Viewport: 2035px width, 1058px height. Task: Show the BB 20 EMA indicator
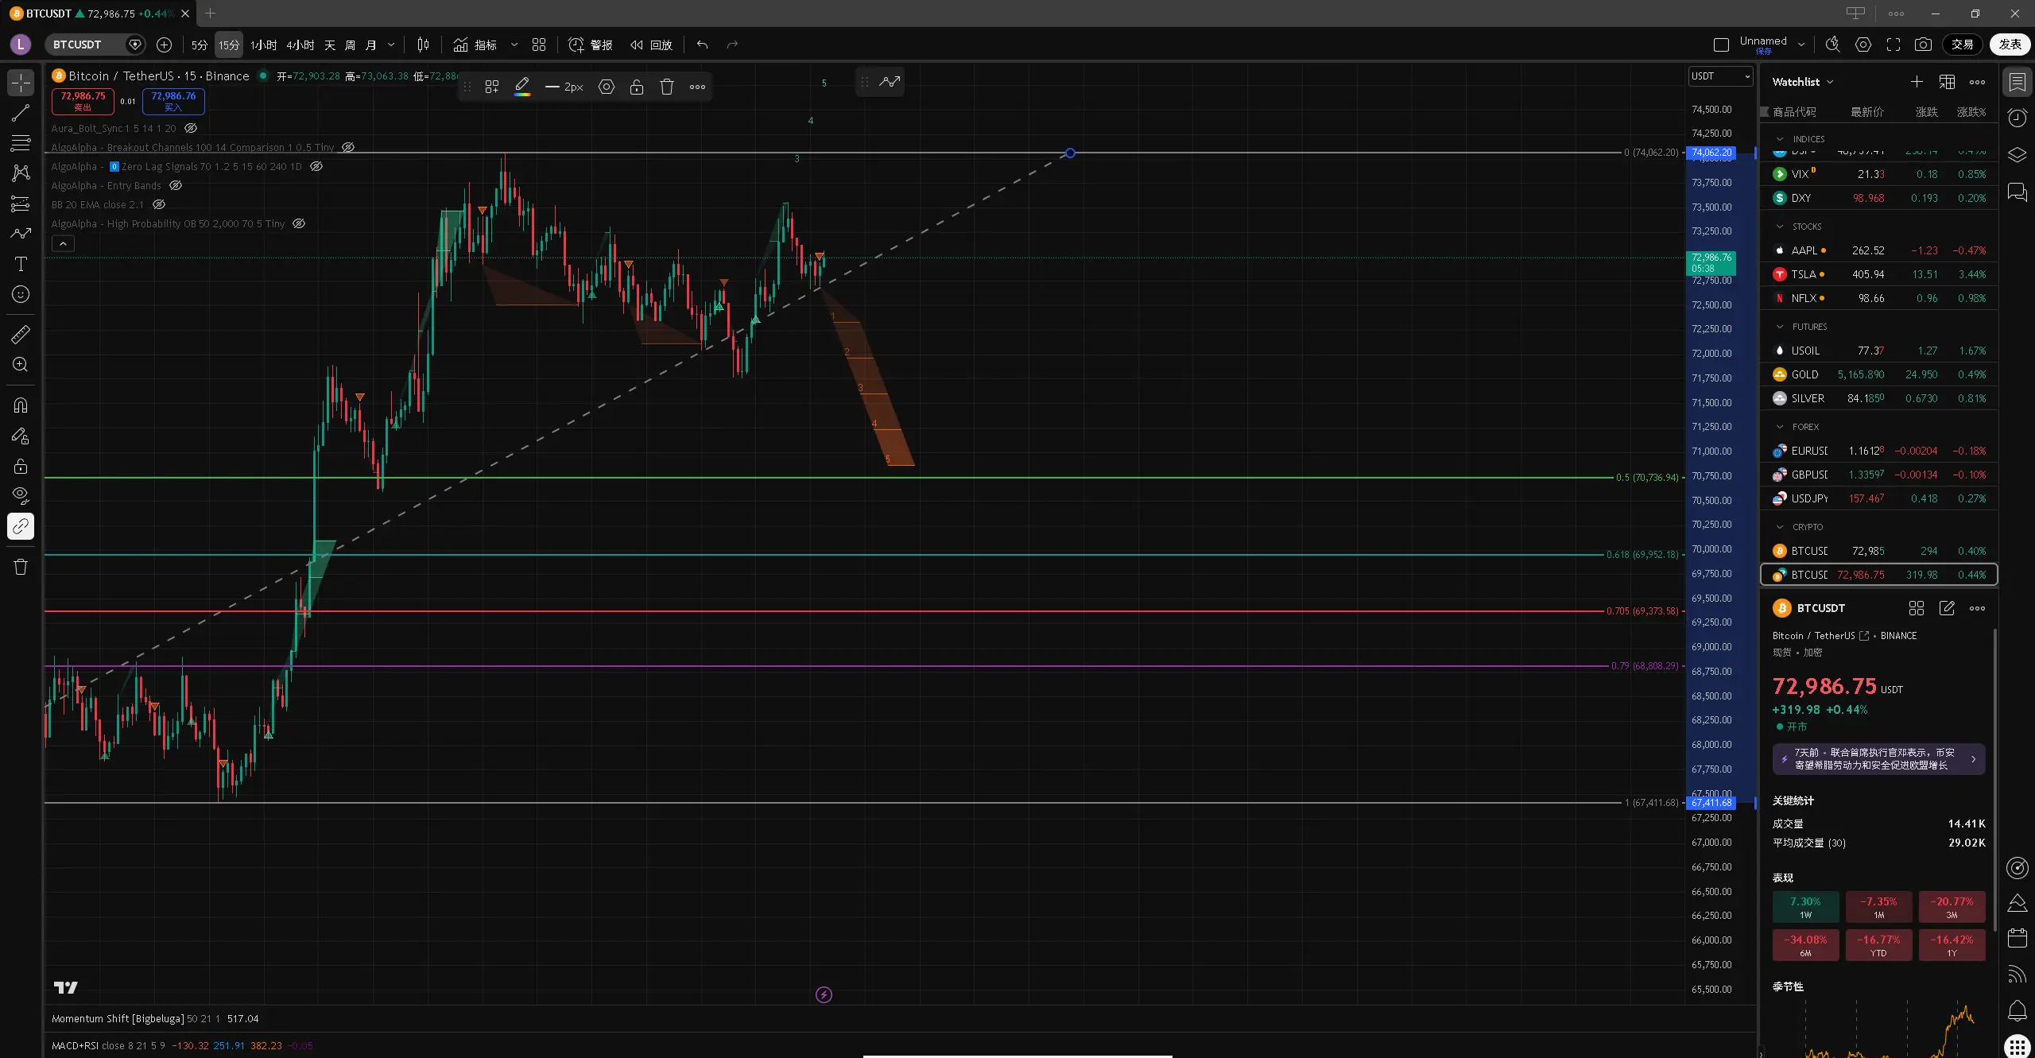pyautogui.click(x=159, y=204)
